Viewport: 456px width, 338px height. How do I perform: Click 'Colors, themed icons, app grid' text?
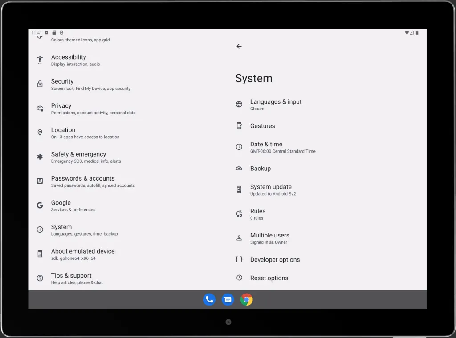coord(80,40)
